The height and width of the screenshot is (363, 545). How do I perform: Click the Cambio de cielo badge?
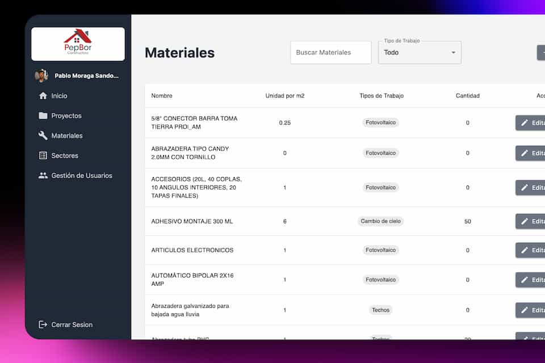(380, 221)
